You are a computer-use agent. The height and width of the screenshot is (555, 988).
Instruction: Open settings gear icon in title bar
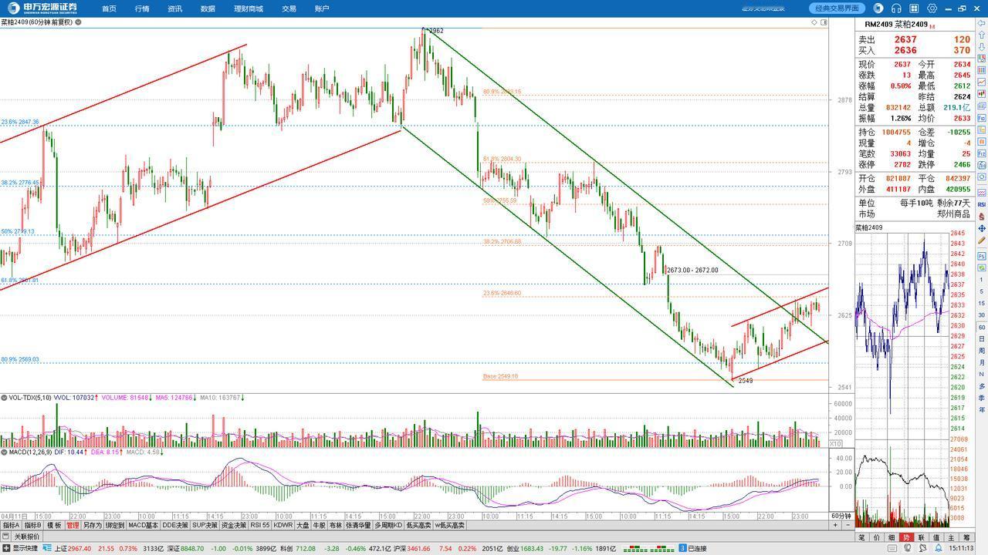pyautogui.click(x=932, y=8)
